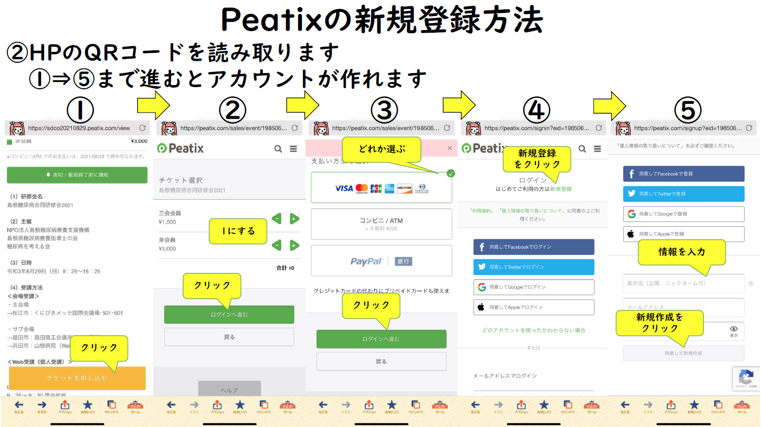Image resolution: width=761 pixels, height=427 pixels.
Task: Close the pink banner on payment screen
Action: [x=450, y=148]
